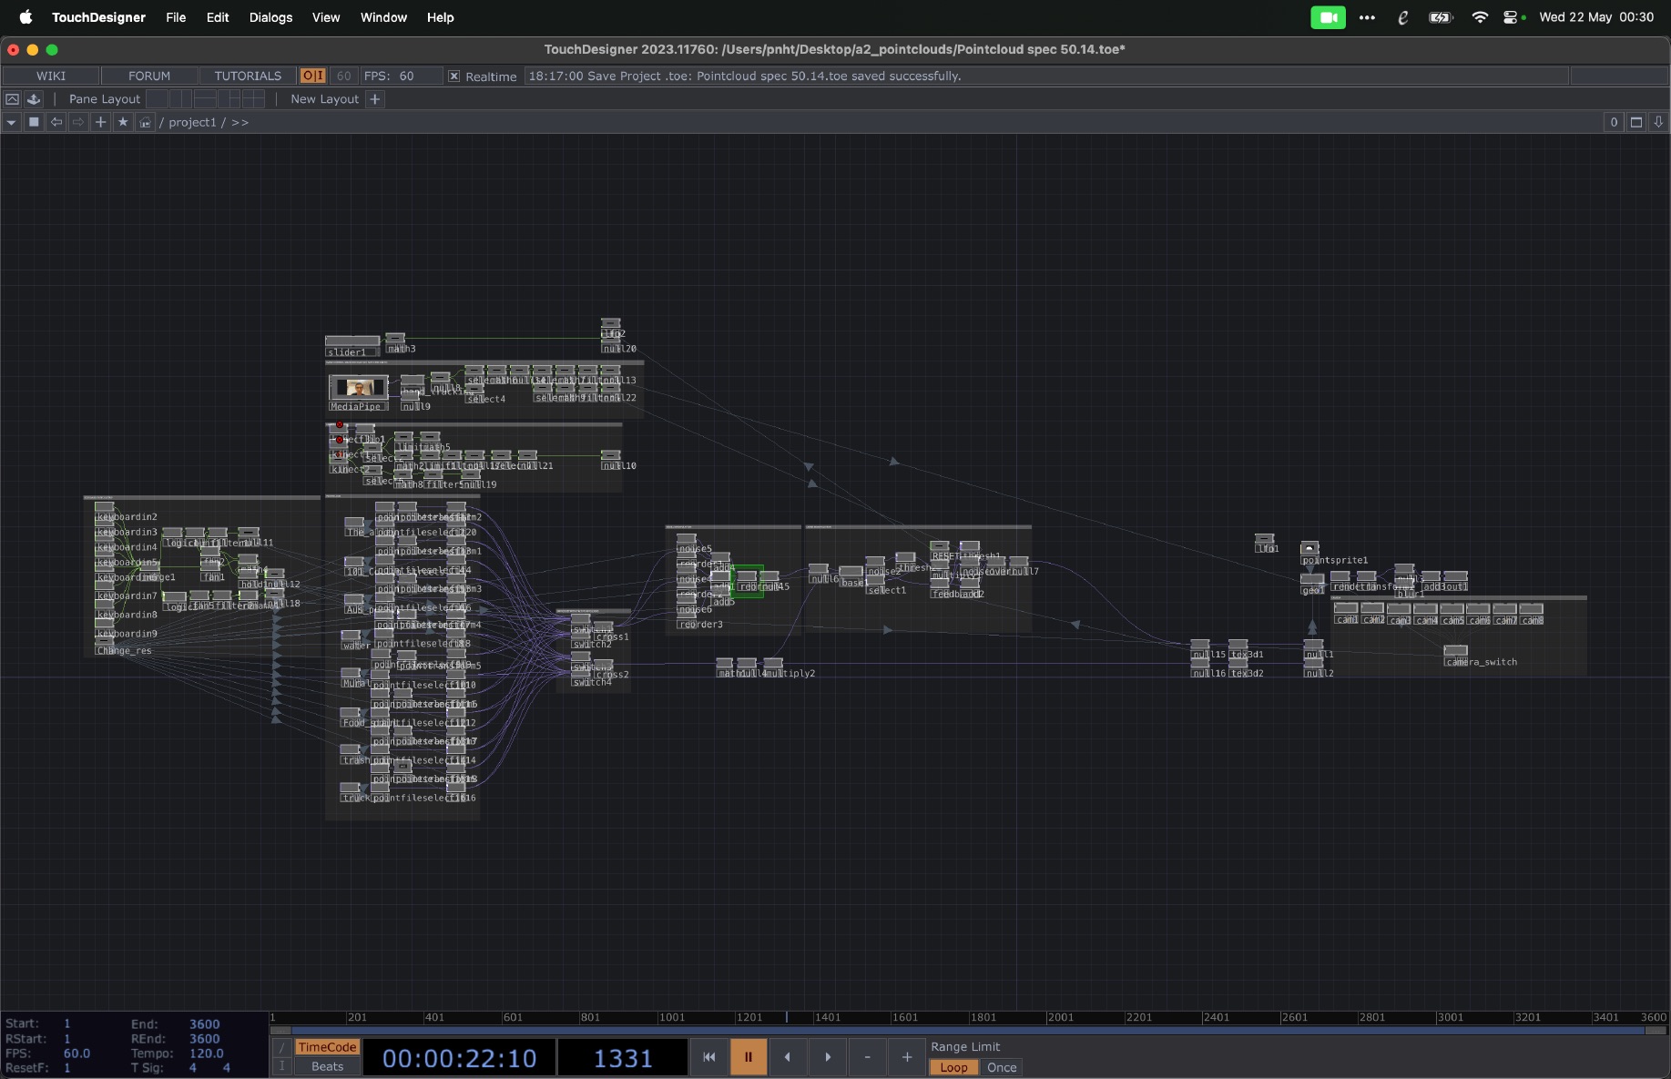This screenshot has height=1079, width=1671.
Task: Switch timeline display to Beats
Action: pyautogui.click(x=327, y=1066)
